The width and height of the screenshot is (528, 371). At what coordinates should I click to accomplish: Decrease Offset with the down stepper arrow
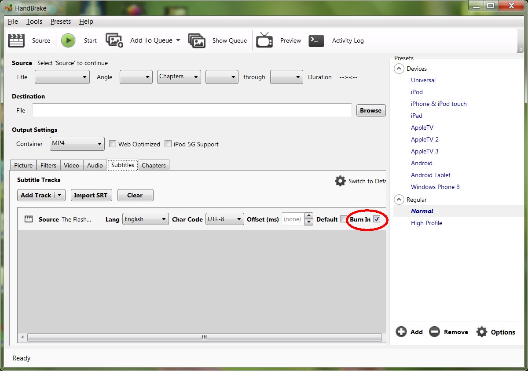[309, 222]
